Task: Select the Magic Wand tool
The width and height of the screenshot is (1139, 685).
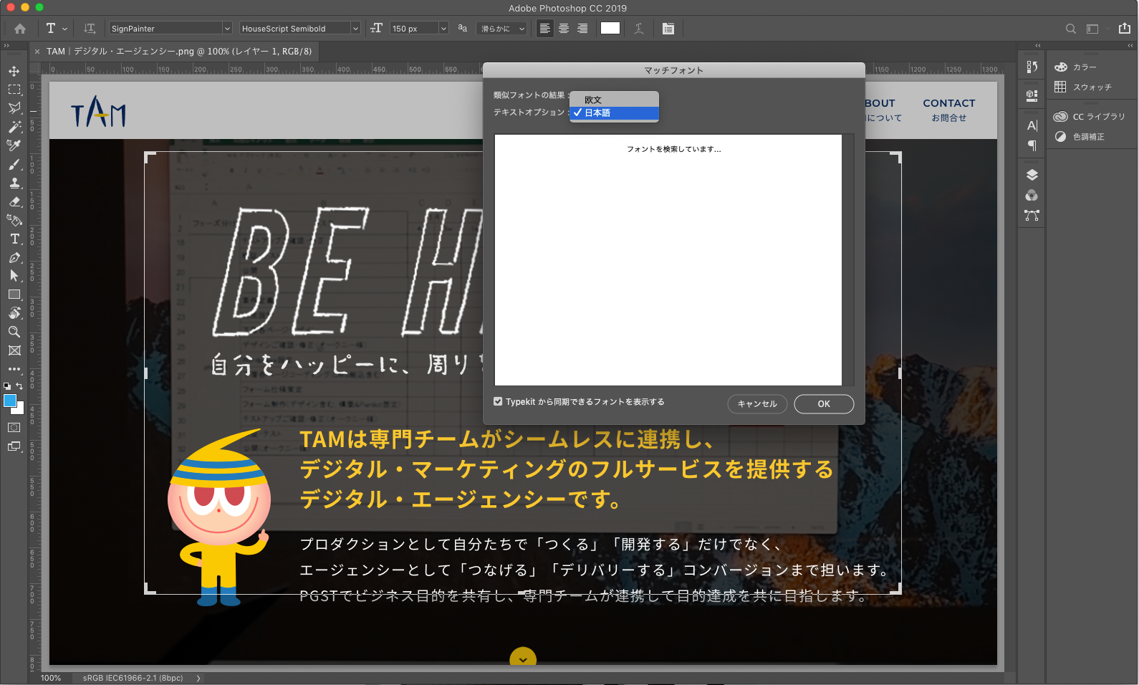Action: [14, 127]
